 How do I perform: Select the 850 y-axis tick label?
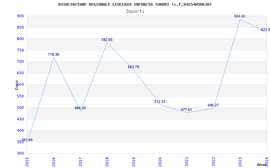[20, 28]
